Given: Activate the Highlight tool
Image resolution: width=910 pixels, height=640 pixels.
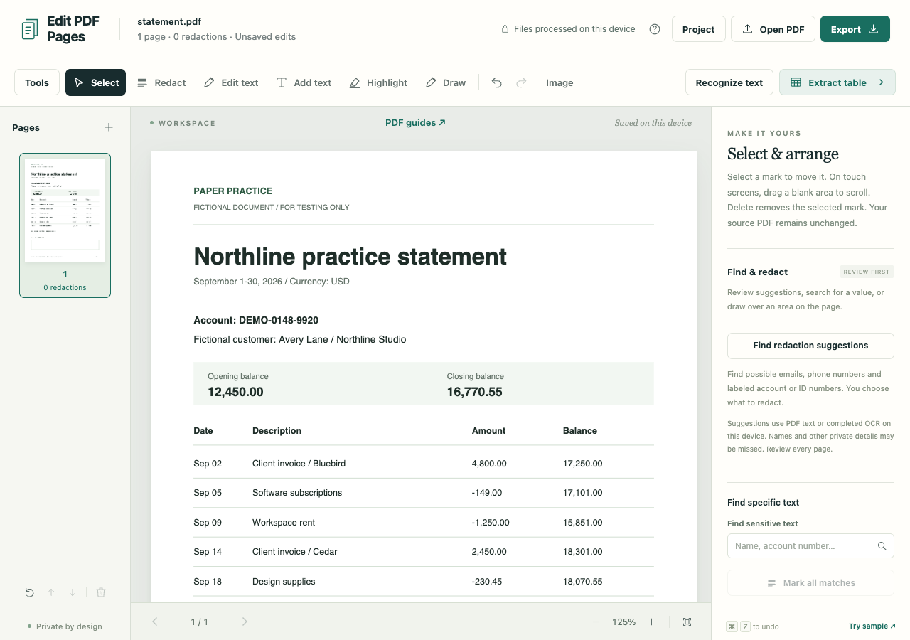Looking at the screenshot, I should pos(378,82).
